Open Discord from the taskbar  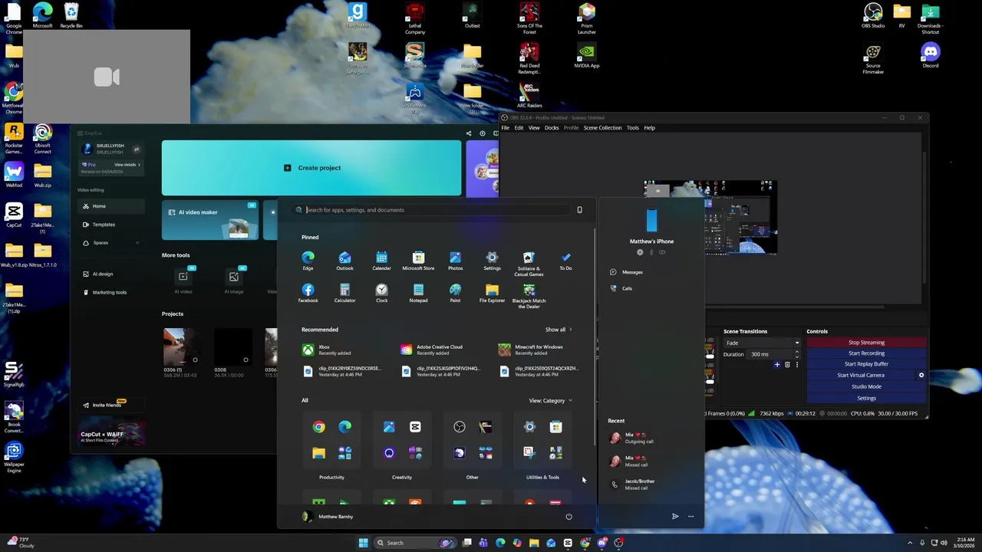(601, 543)
